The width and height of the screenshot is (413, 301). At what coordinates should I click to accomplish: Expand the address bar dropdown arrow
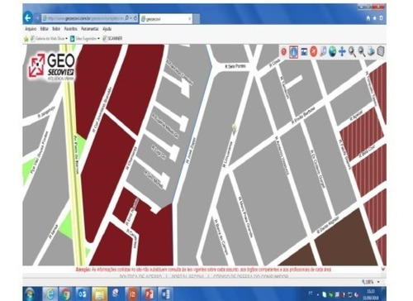pyautogui.click(x=131, y=18)
